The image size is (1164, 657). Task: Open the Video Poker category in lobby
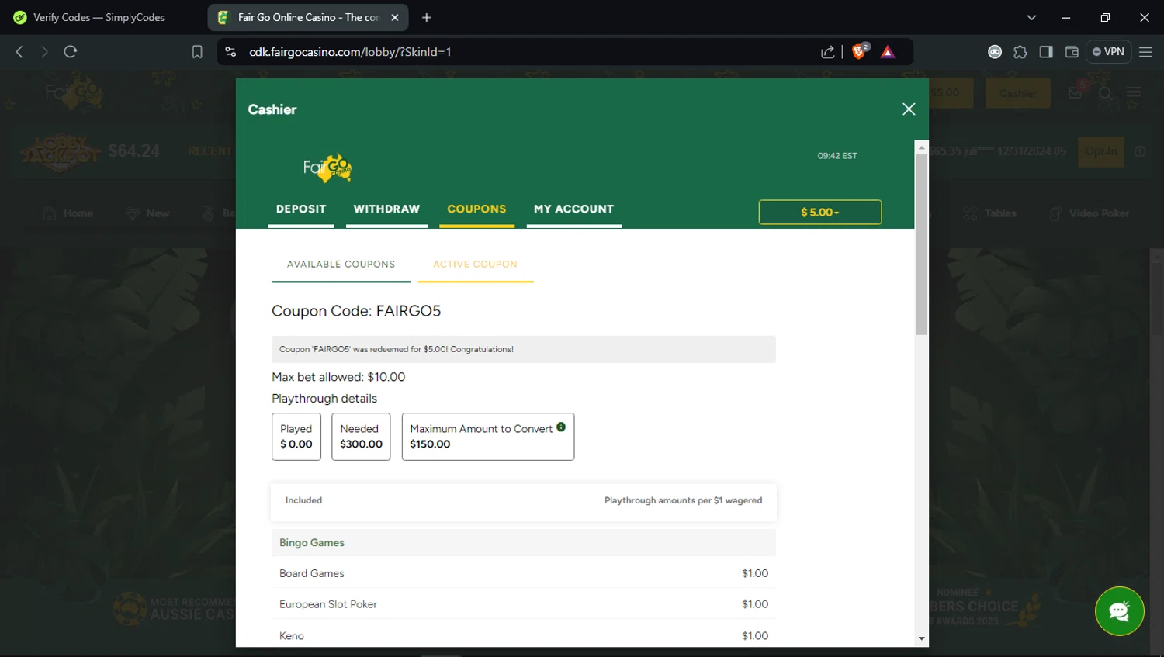1090,213
